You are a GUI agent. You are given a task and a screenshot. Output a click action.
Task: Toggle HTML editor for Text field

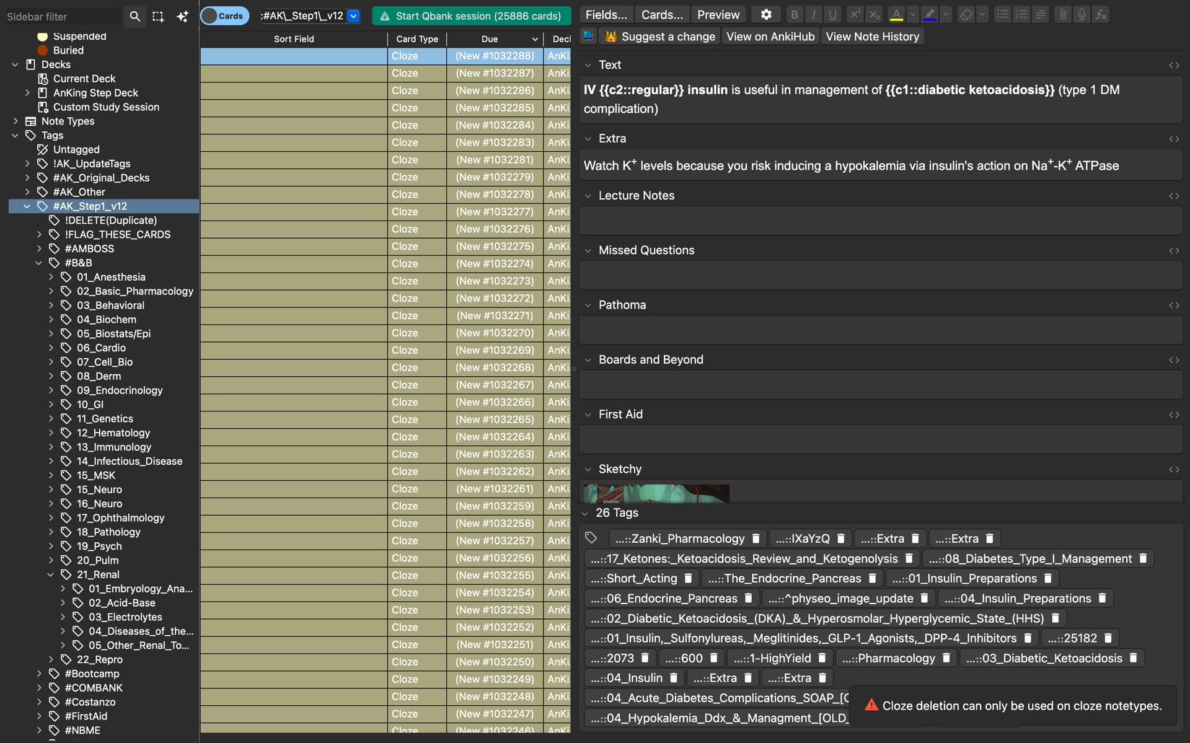(1174, 65)
